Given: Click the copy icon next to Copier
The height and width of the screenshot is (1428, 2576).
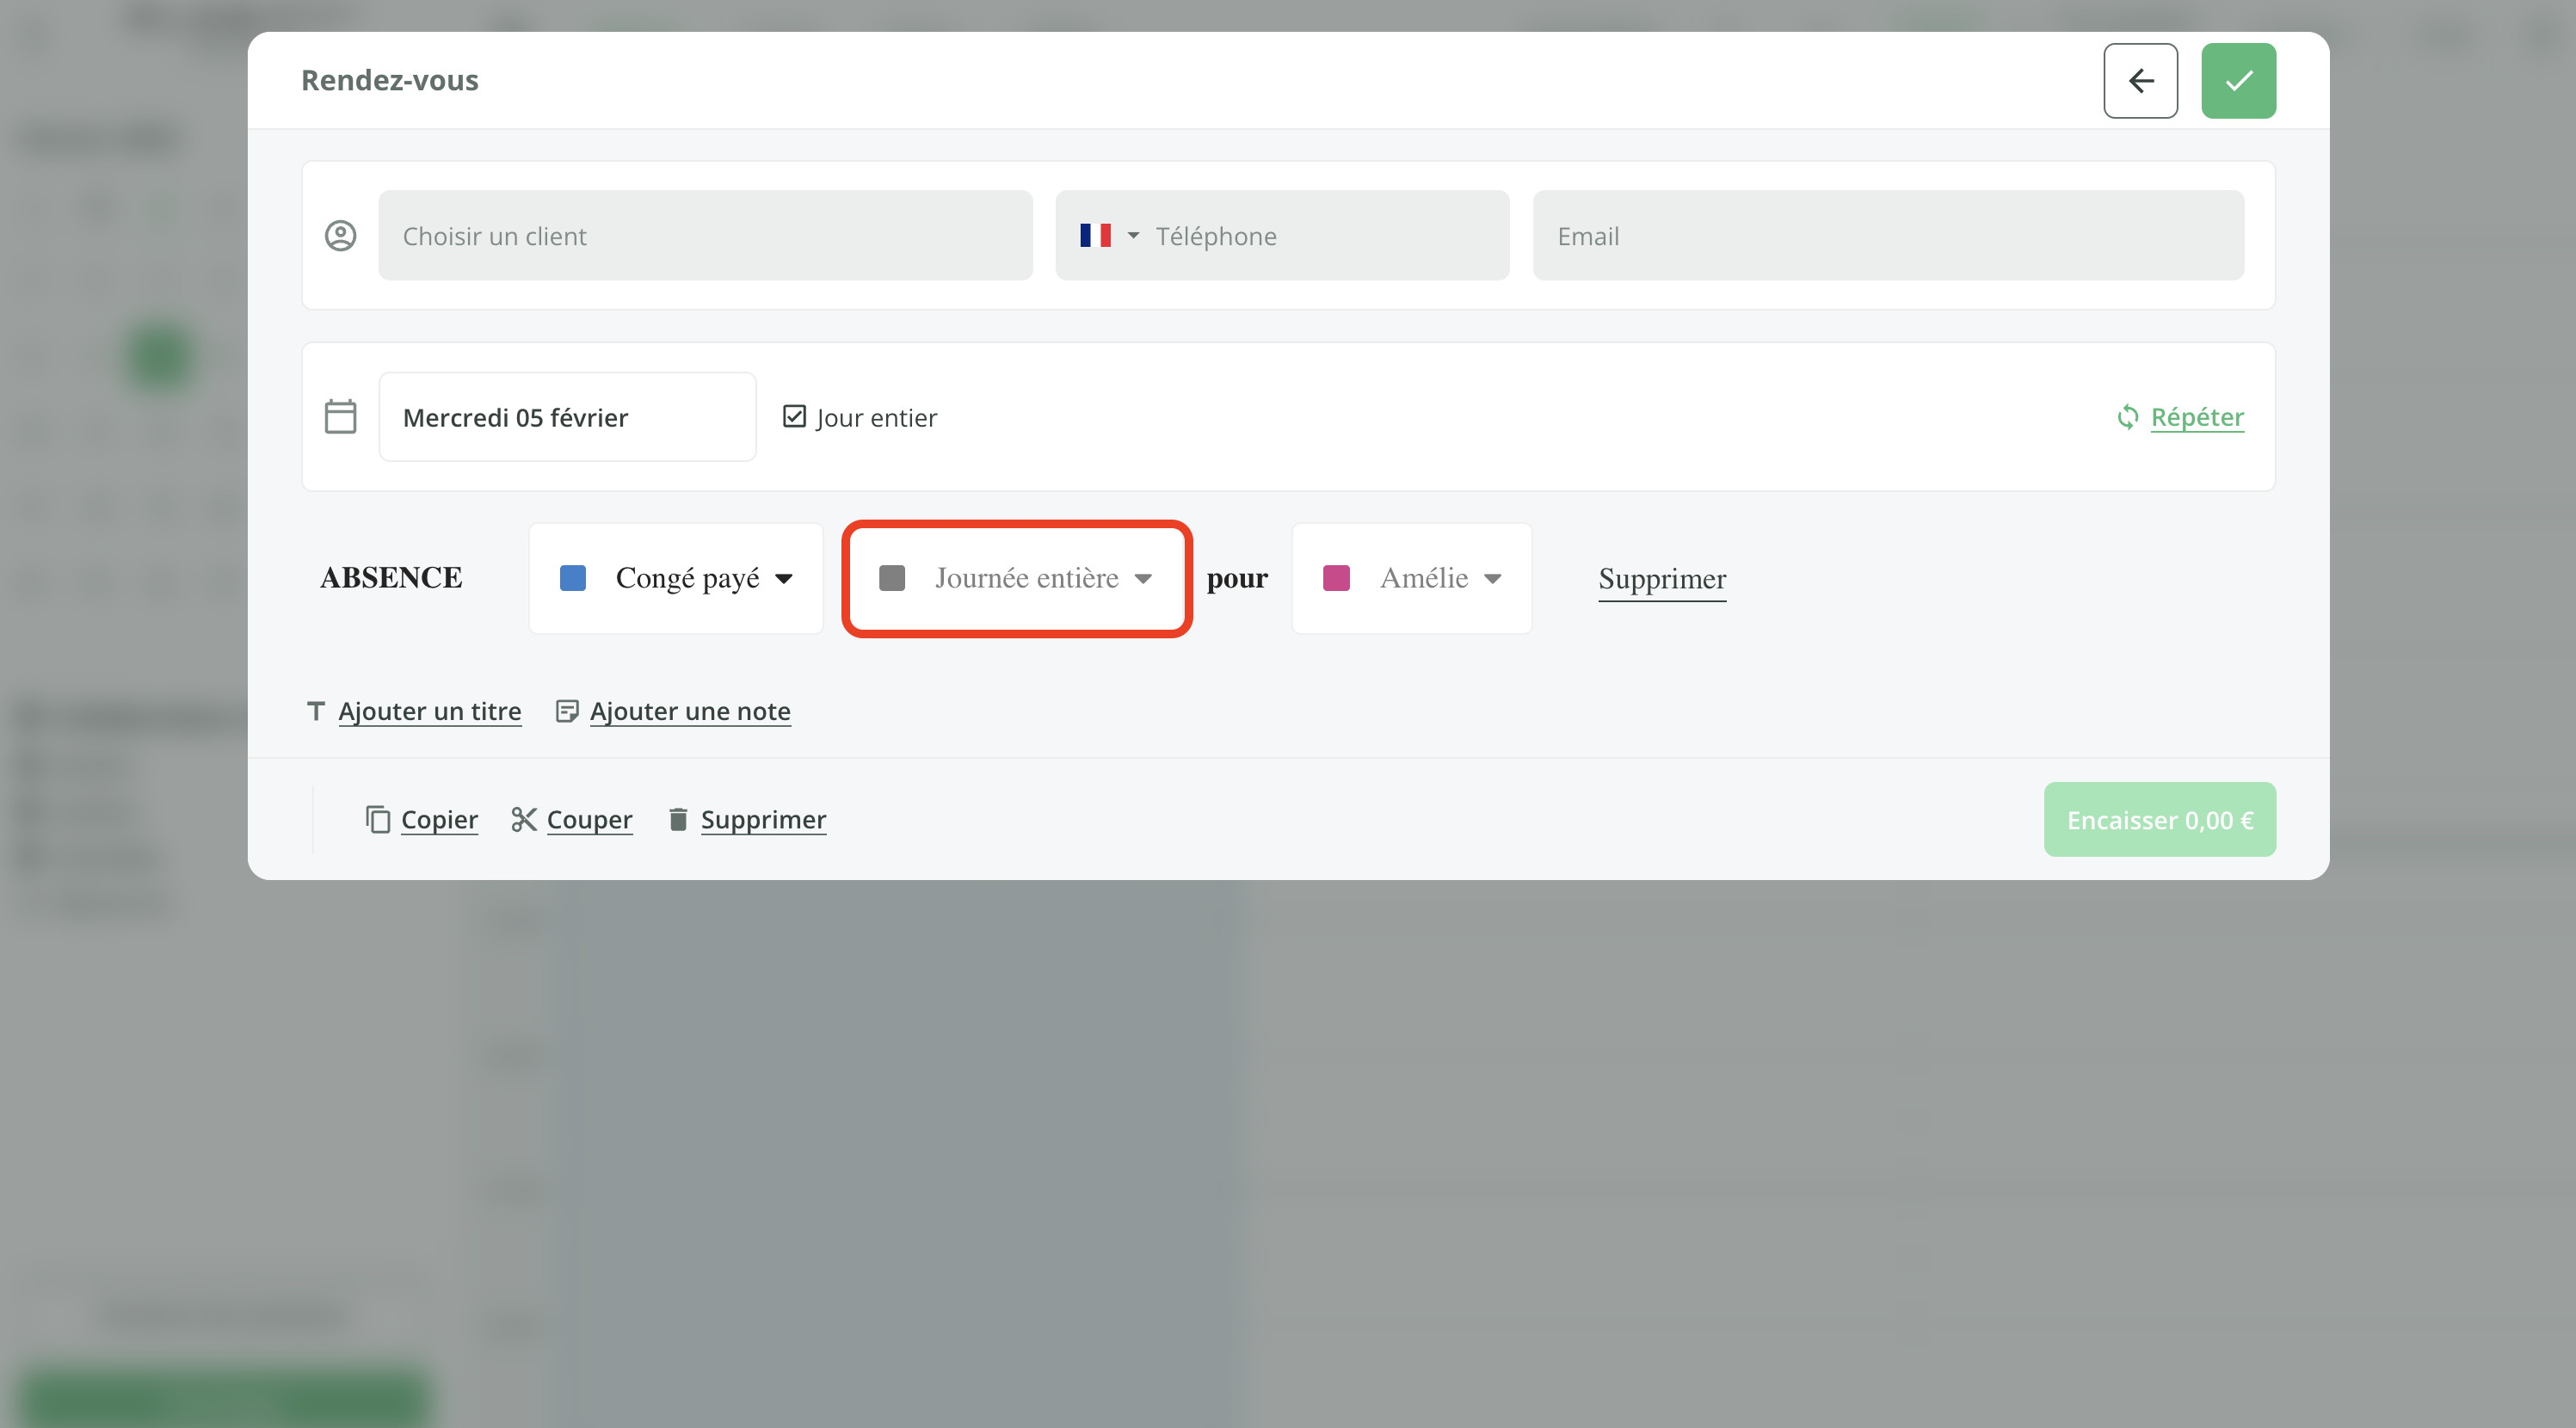Looking at the screenshot, I should pos(377,819).
